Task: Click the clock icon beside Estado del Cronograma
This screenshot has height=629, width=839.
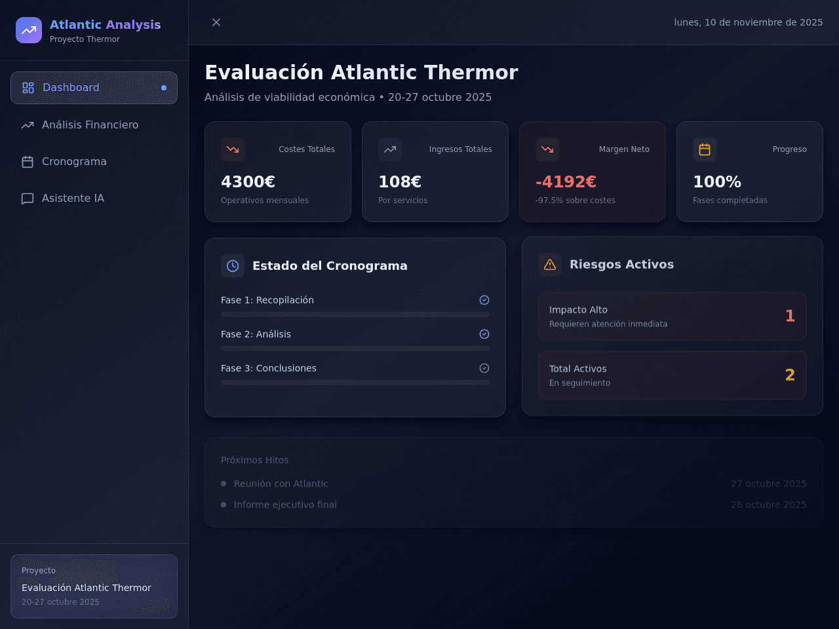Action: click(x=233, y=266)
